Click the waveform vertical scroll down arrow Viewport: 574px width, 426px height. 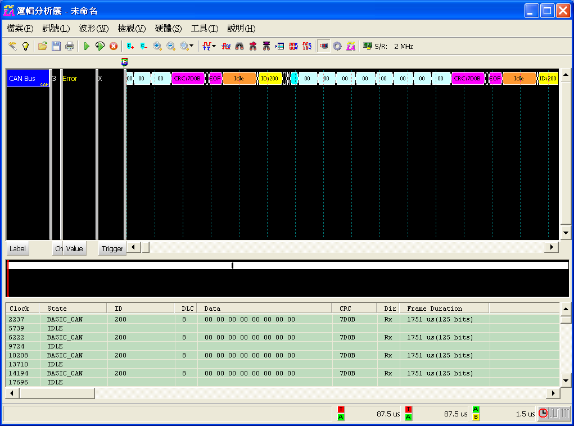coord(566,233)
